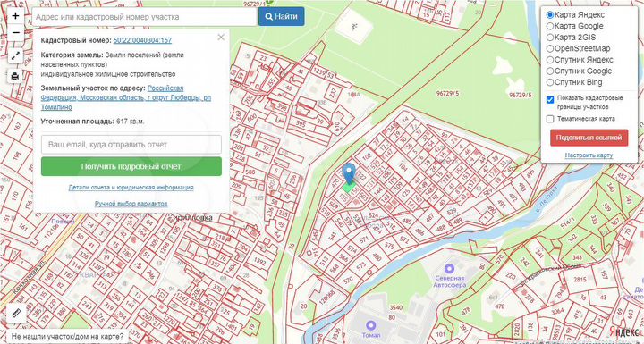Screen dimensions: 644x344
Task: Uncheck Показать кадастровые границы участков
Action: point(550,100)
